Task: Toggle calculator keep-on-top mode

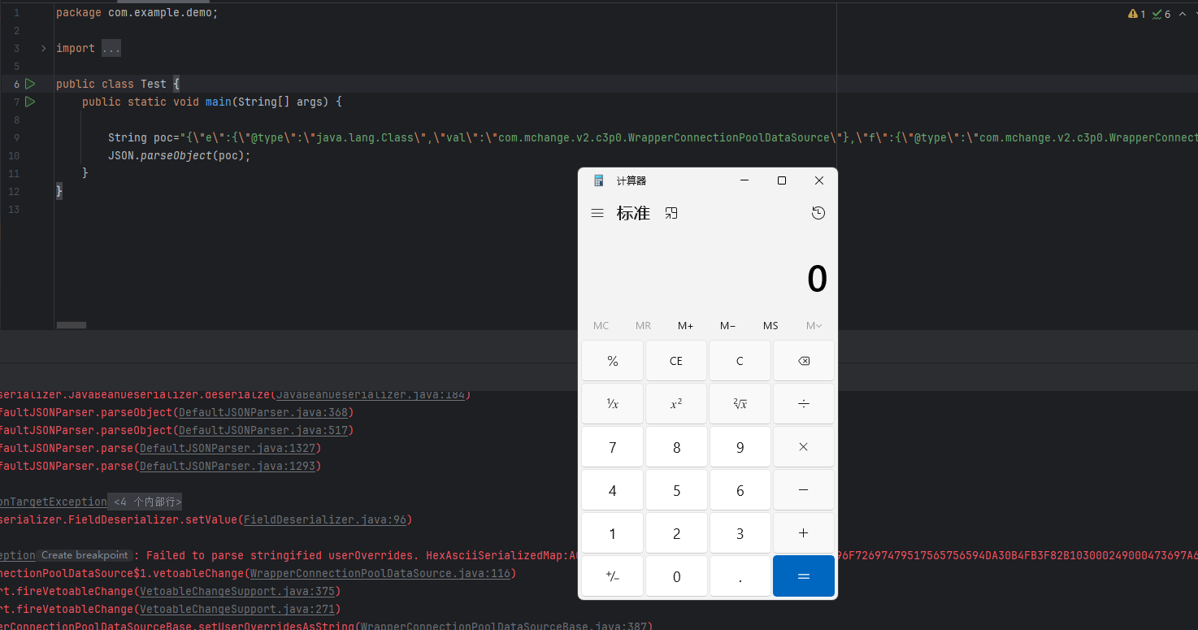Action: (671, 213)
